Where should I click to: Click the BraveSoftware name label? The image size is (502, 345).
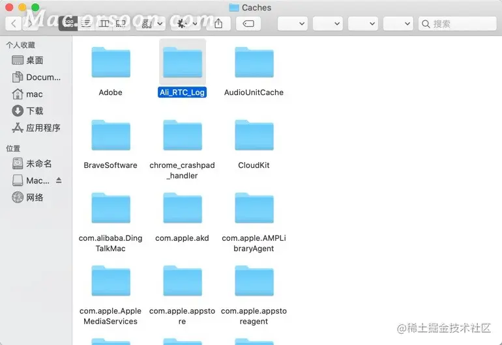pyautogui.click(x=110, y=165)
